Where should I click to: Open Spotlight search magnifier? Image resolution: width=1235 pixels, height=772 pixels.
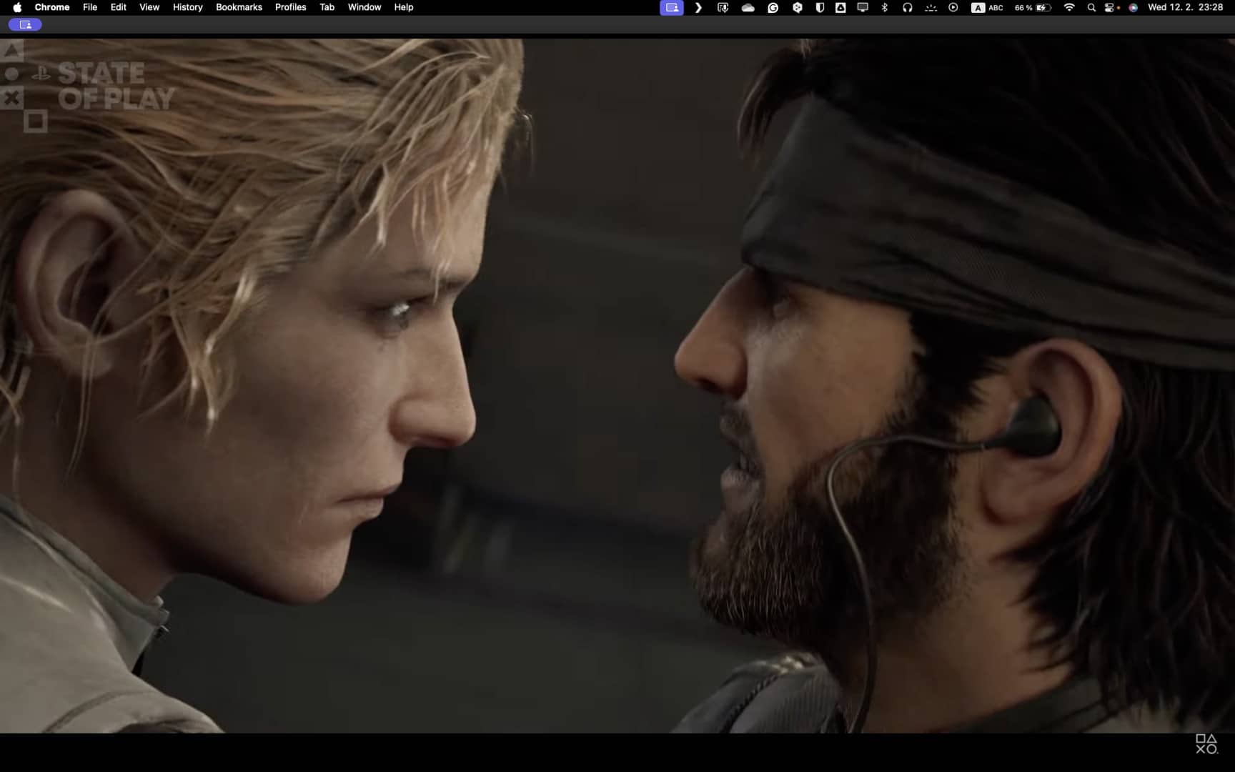click(x=1091, y=7)
